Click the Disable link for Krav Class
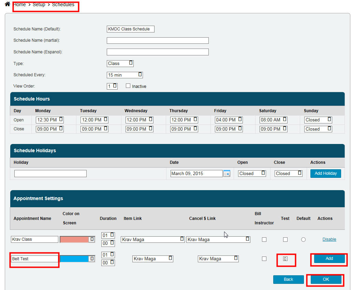 coord(329,239)
